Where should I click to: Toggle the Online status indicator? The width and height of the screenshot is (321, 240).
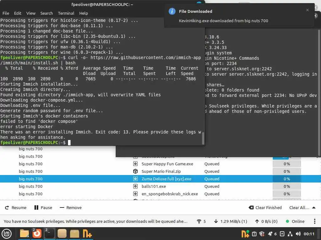pyautogui.click(x=295, y=221)
